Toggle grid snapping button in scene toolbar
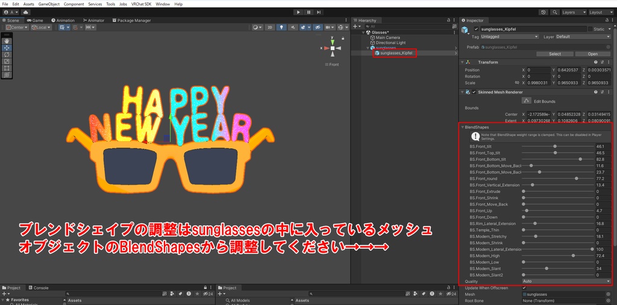 point(75,27)
